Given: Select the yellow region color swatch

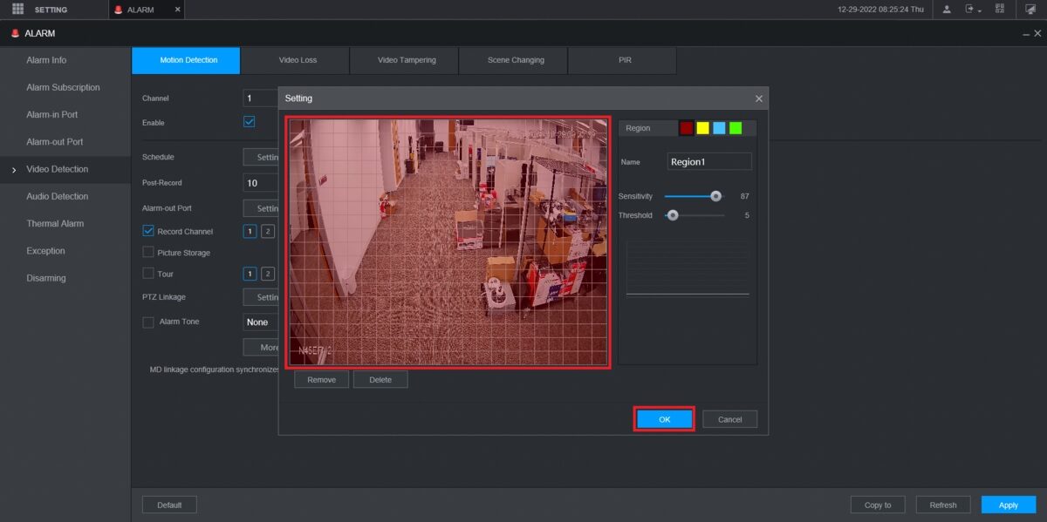Looking at the screenshot, I should click(702, 128).
